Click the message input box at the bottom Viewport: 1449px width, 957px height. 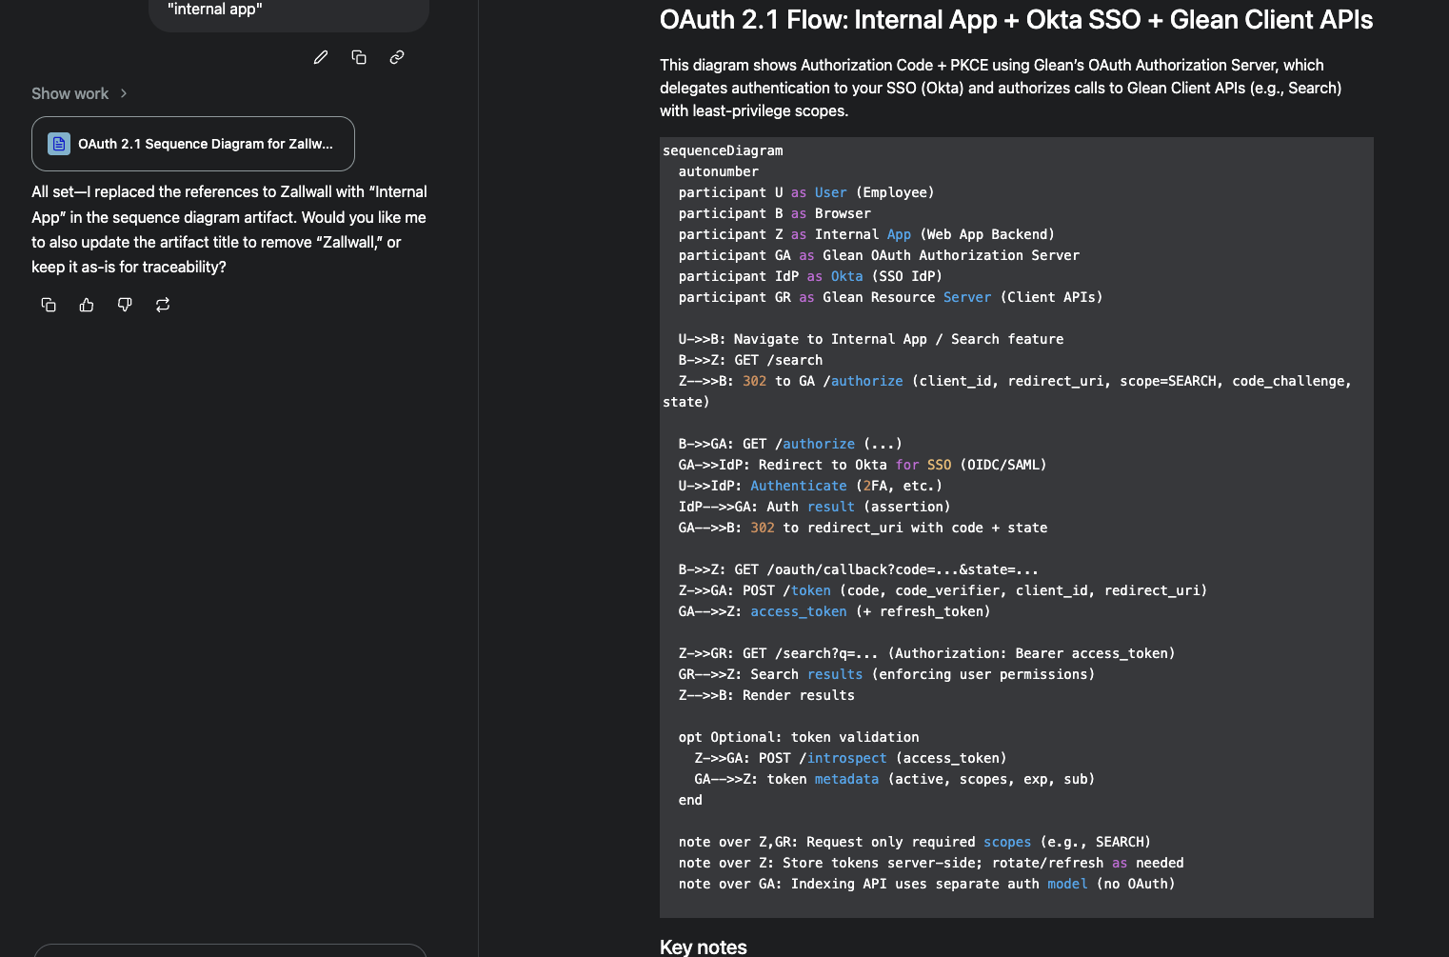coord(230,950)
